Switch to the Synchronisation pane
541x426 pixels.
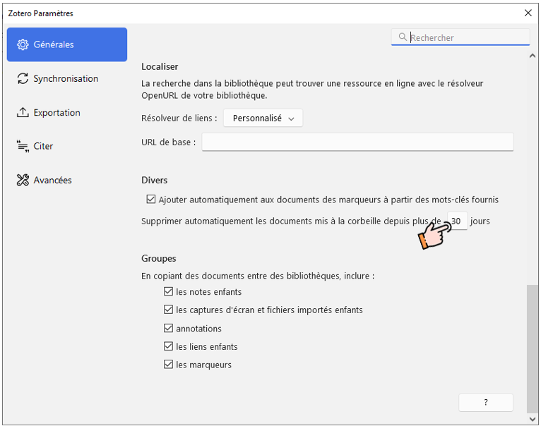pyautogui.click(x=67, y=78)
